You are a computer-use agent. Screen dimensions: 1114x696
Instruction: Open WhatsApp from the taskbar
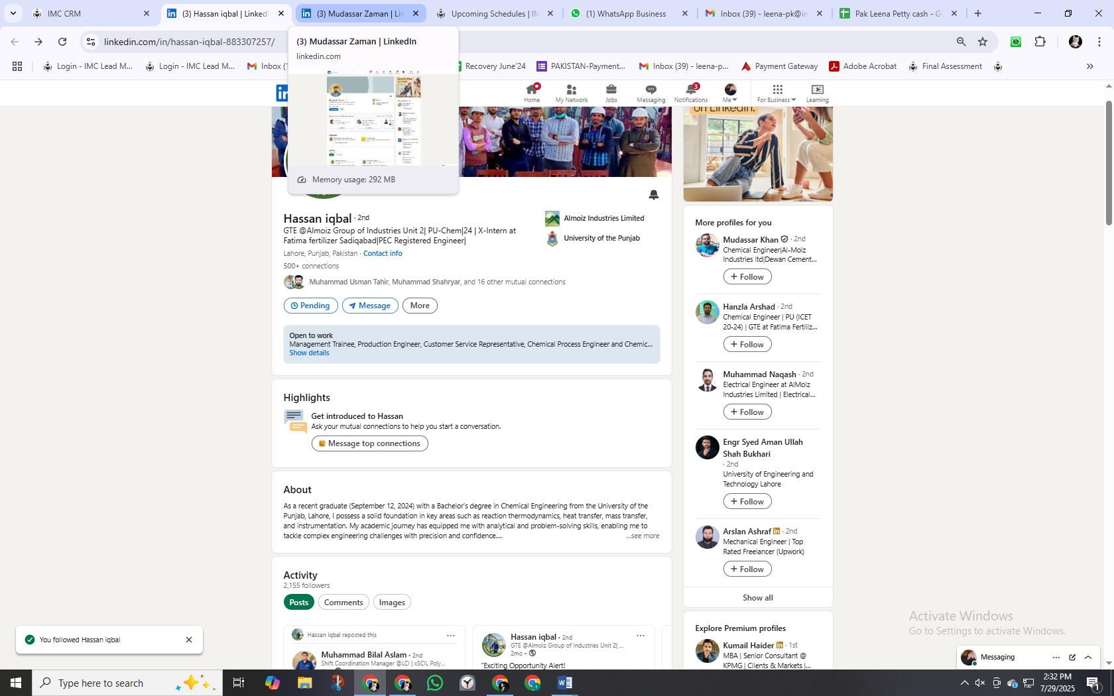435,683
